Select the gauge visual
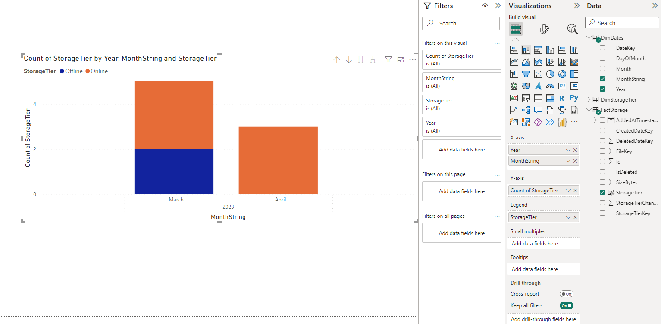 click(x=550, y=86)
